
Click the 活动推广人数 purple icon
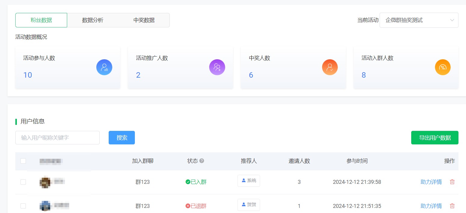217,67
